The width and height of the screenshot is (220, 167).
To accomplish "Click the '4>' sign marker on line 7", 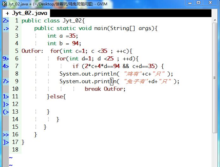I will coord(6,66).
